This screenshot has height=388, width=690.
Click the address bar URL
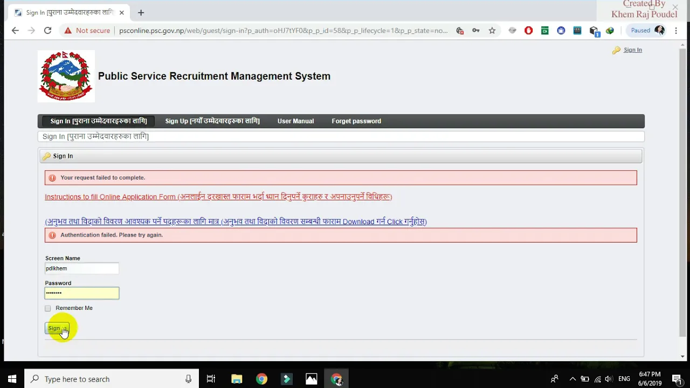tap(284, 31)
